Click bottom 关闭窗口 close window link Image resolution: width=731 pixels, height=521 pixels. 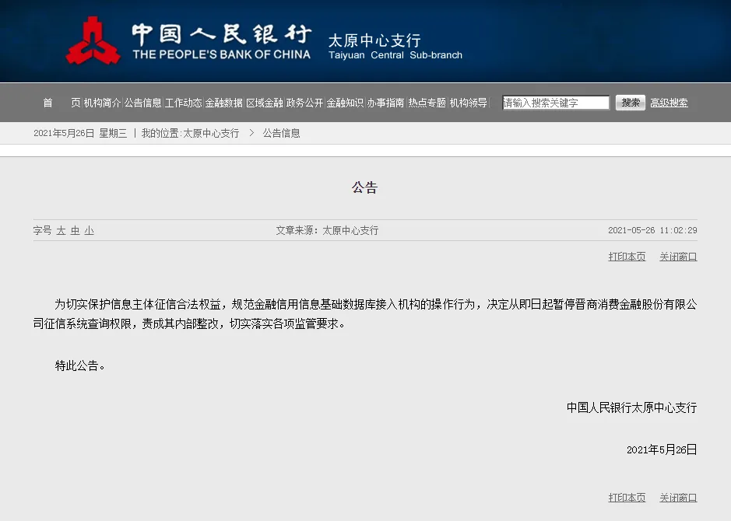click(x=678, y=498)
